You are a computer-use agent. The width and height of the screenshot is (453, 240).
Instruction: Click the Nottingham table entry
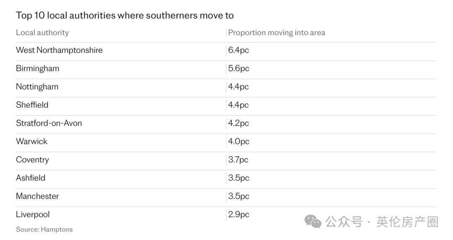pyautogui.click(x=37, y=87)
